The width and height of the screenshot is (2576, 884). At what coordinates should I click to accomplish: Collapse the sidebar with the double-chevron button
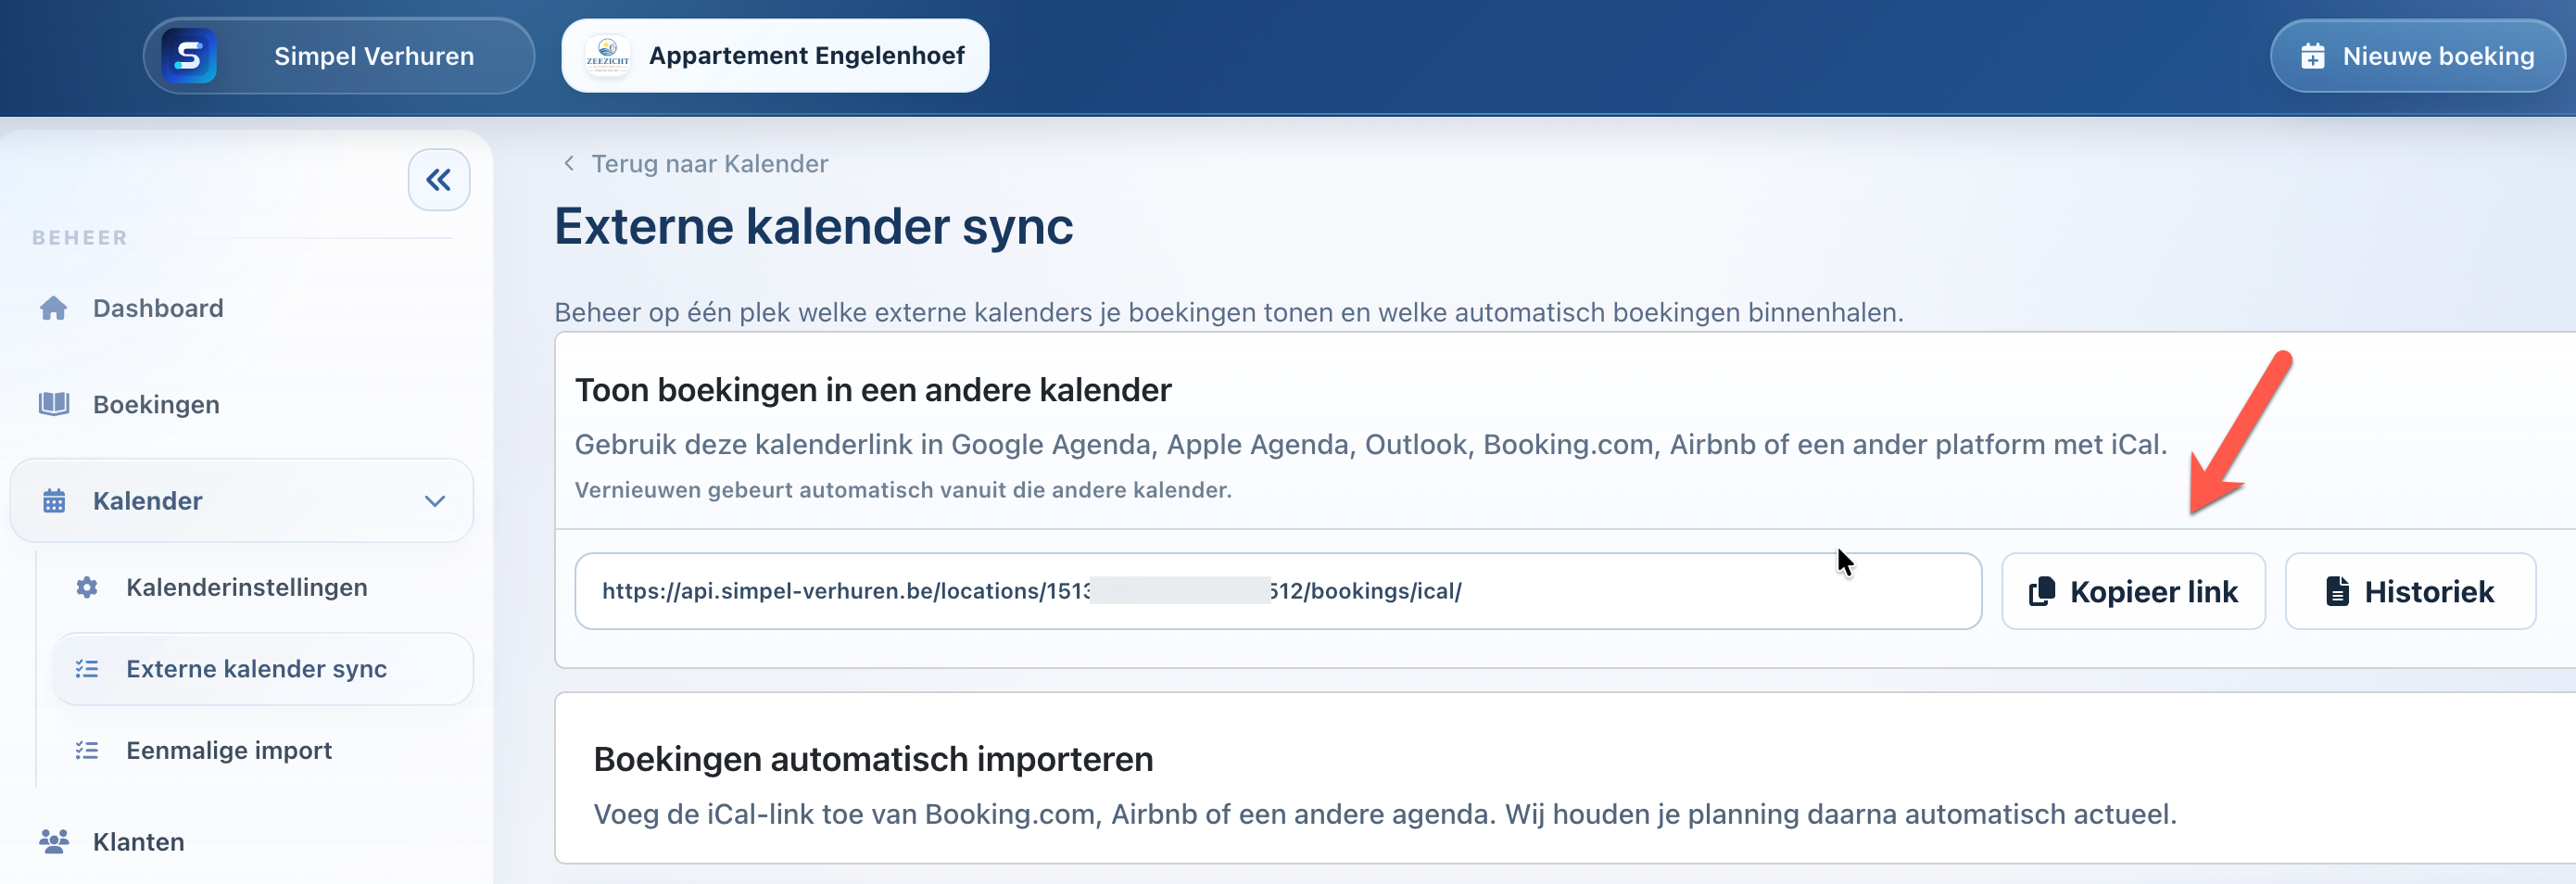(438, 180)
